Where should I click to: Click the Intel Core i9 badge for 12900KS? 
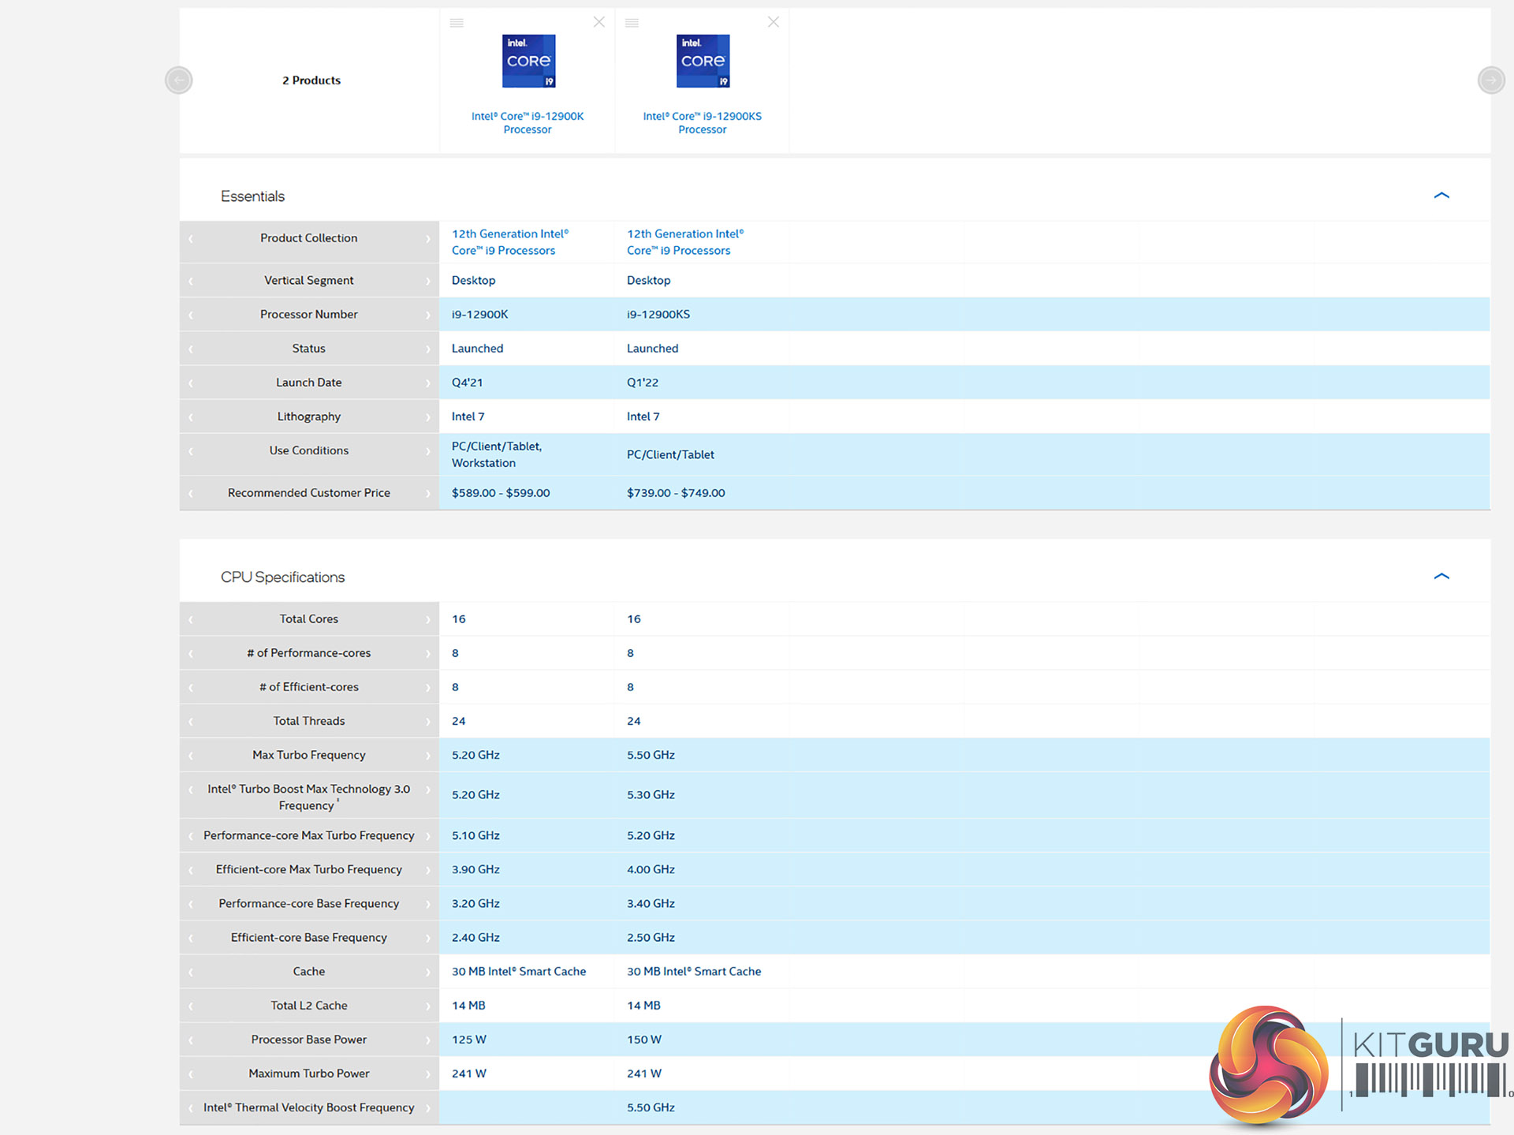703,61
